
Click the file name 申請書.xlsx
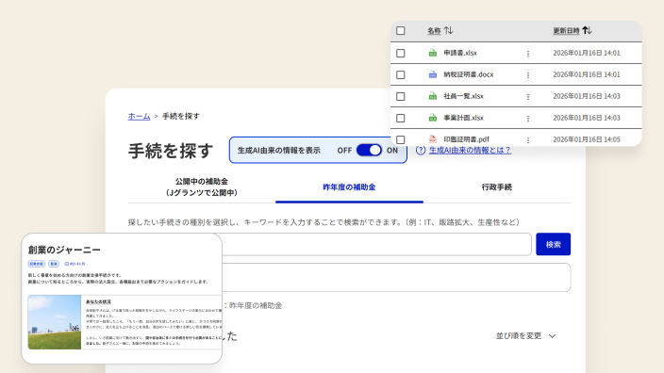tap(460, 53)
